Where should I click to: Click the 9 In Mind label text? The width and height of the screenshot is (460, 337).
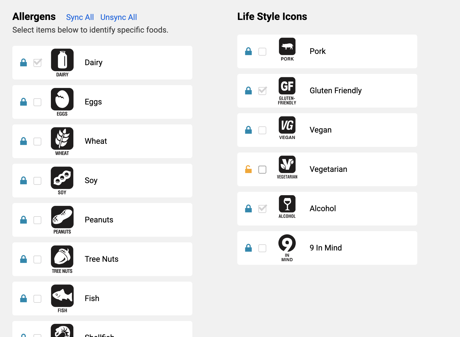pyautogui.click(x=326, y=248)
